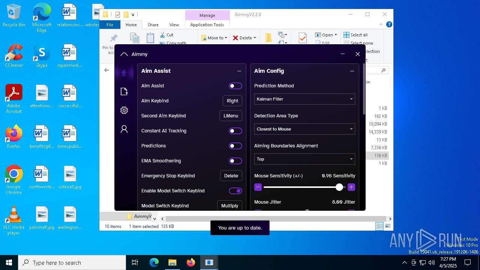This screenshot has height=270, width=480.
Task: Launch Firefox from the taskbar
Action: [191, 262]
